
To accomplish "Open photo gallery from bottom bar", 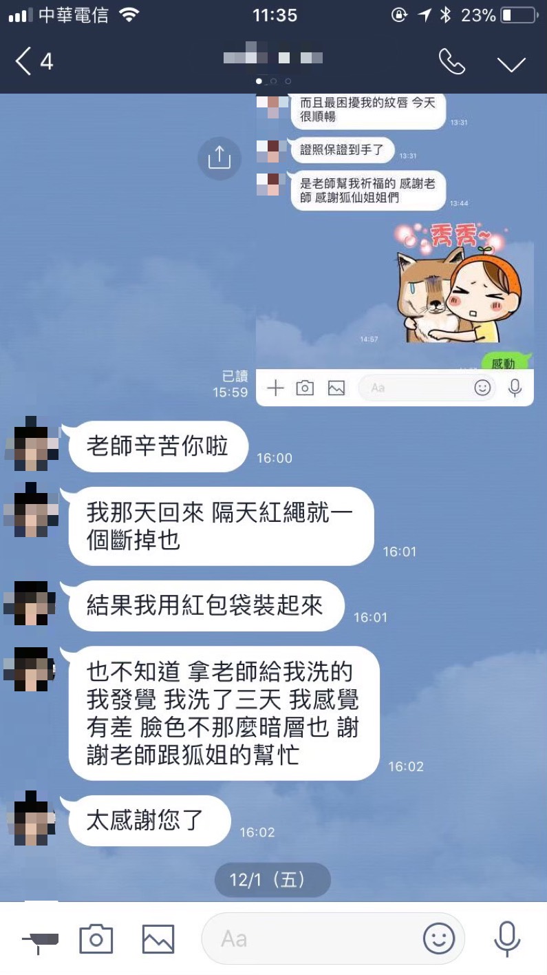I will 158,939.
